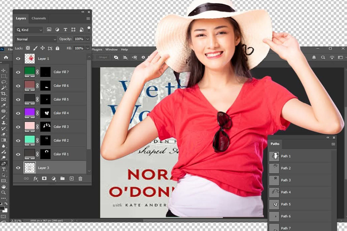Switch to the Channels tab

coord(39,18)
